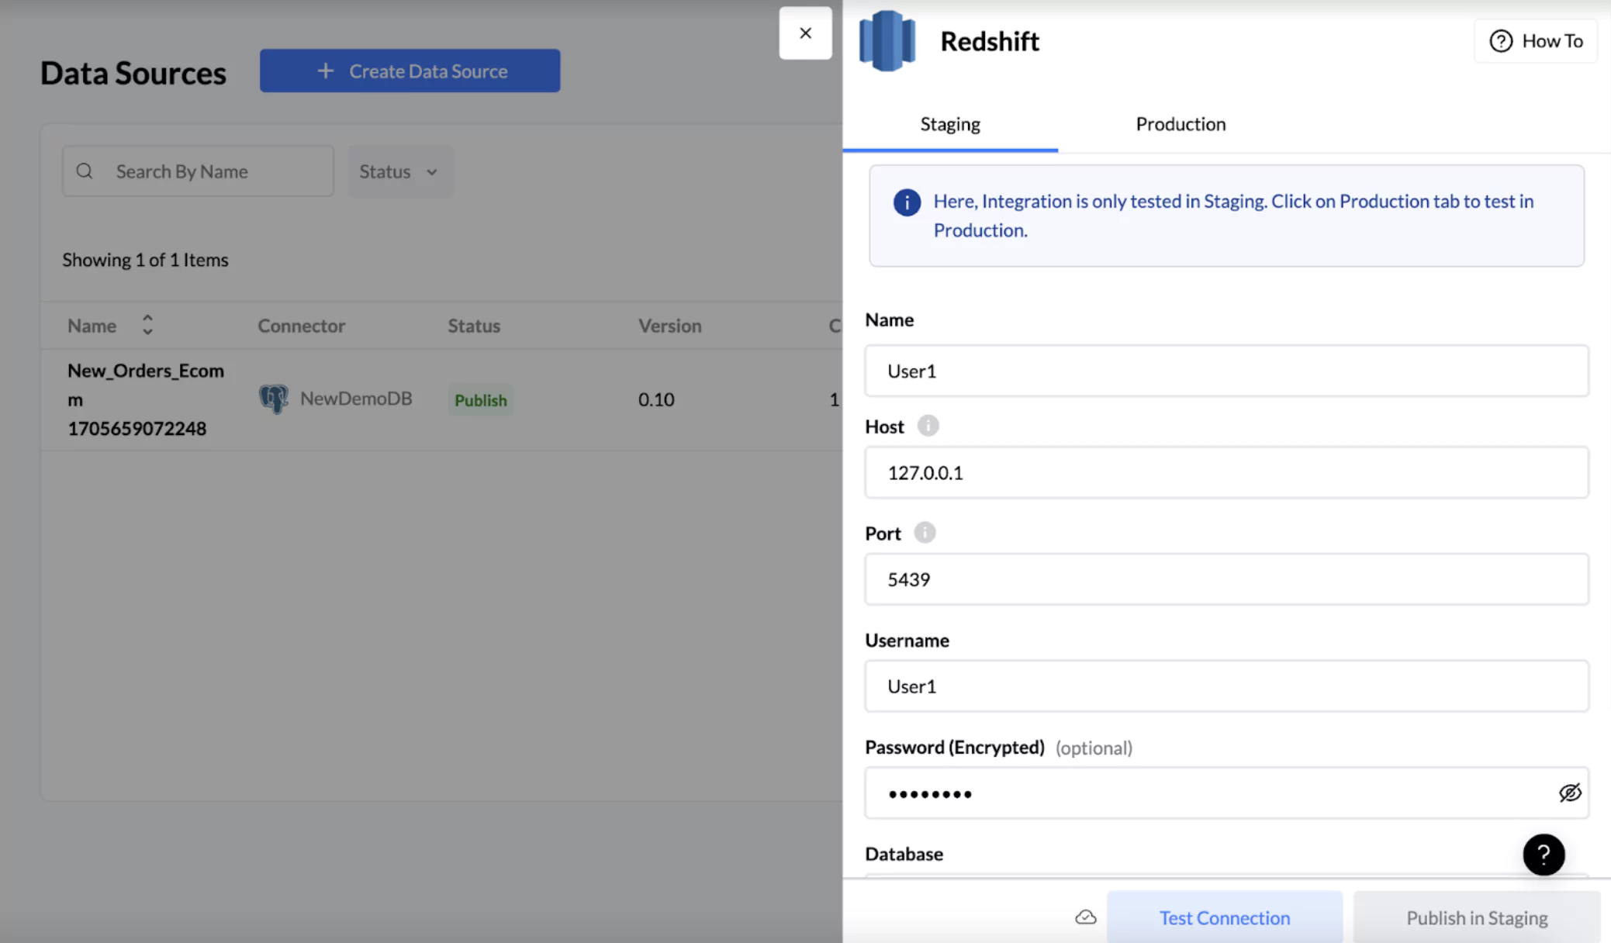This screenshot has width=1611, height=943.
Task: Click the cloud icon beside Test Connection
Action: tap(1086, 917)
